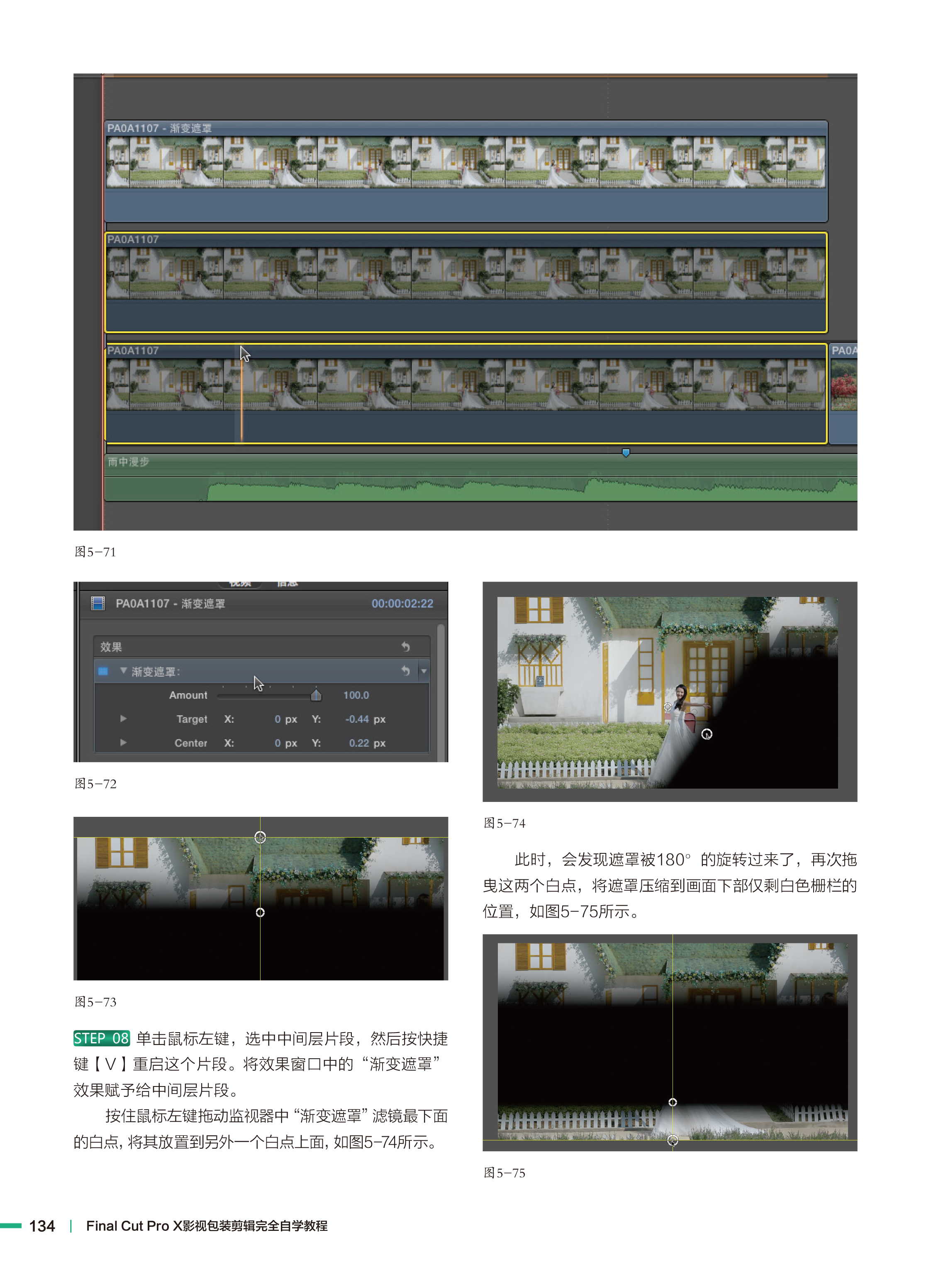931x1274 pixels.
Task: Reset all effects with the 效果 reset arrow
Action: tap(405, 646)
